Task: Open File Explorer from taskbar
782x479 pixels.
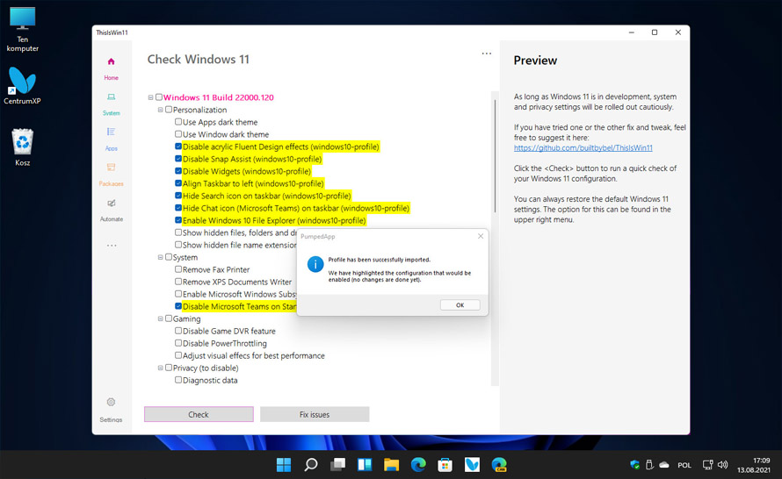Action: point(392,465)
